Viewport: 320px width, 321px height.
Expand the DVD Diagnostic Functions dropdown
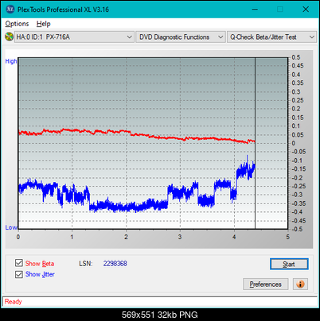coord(181,37)
